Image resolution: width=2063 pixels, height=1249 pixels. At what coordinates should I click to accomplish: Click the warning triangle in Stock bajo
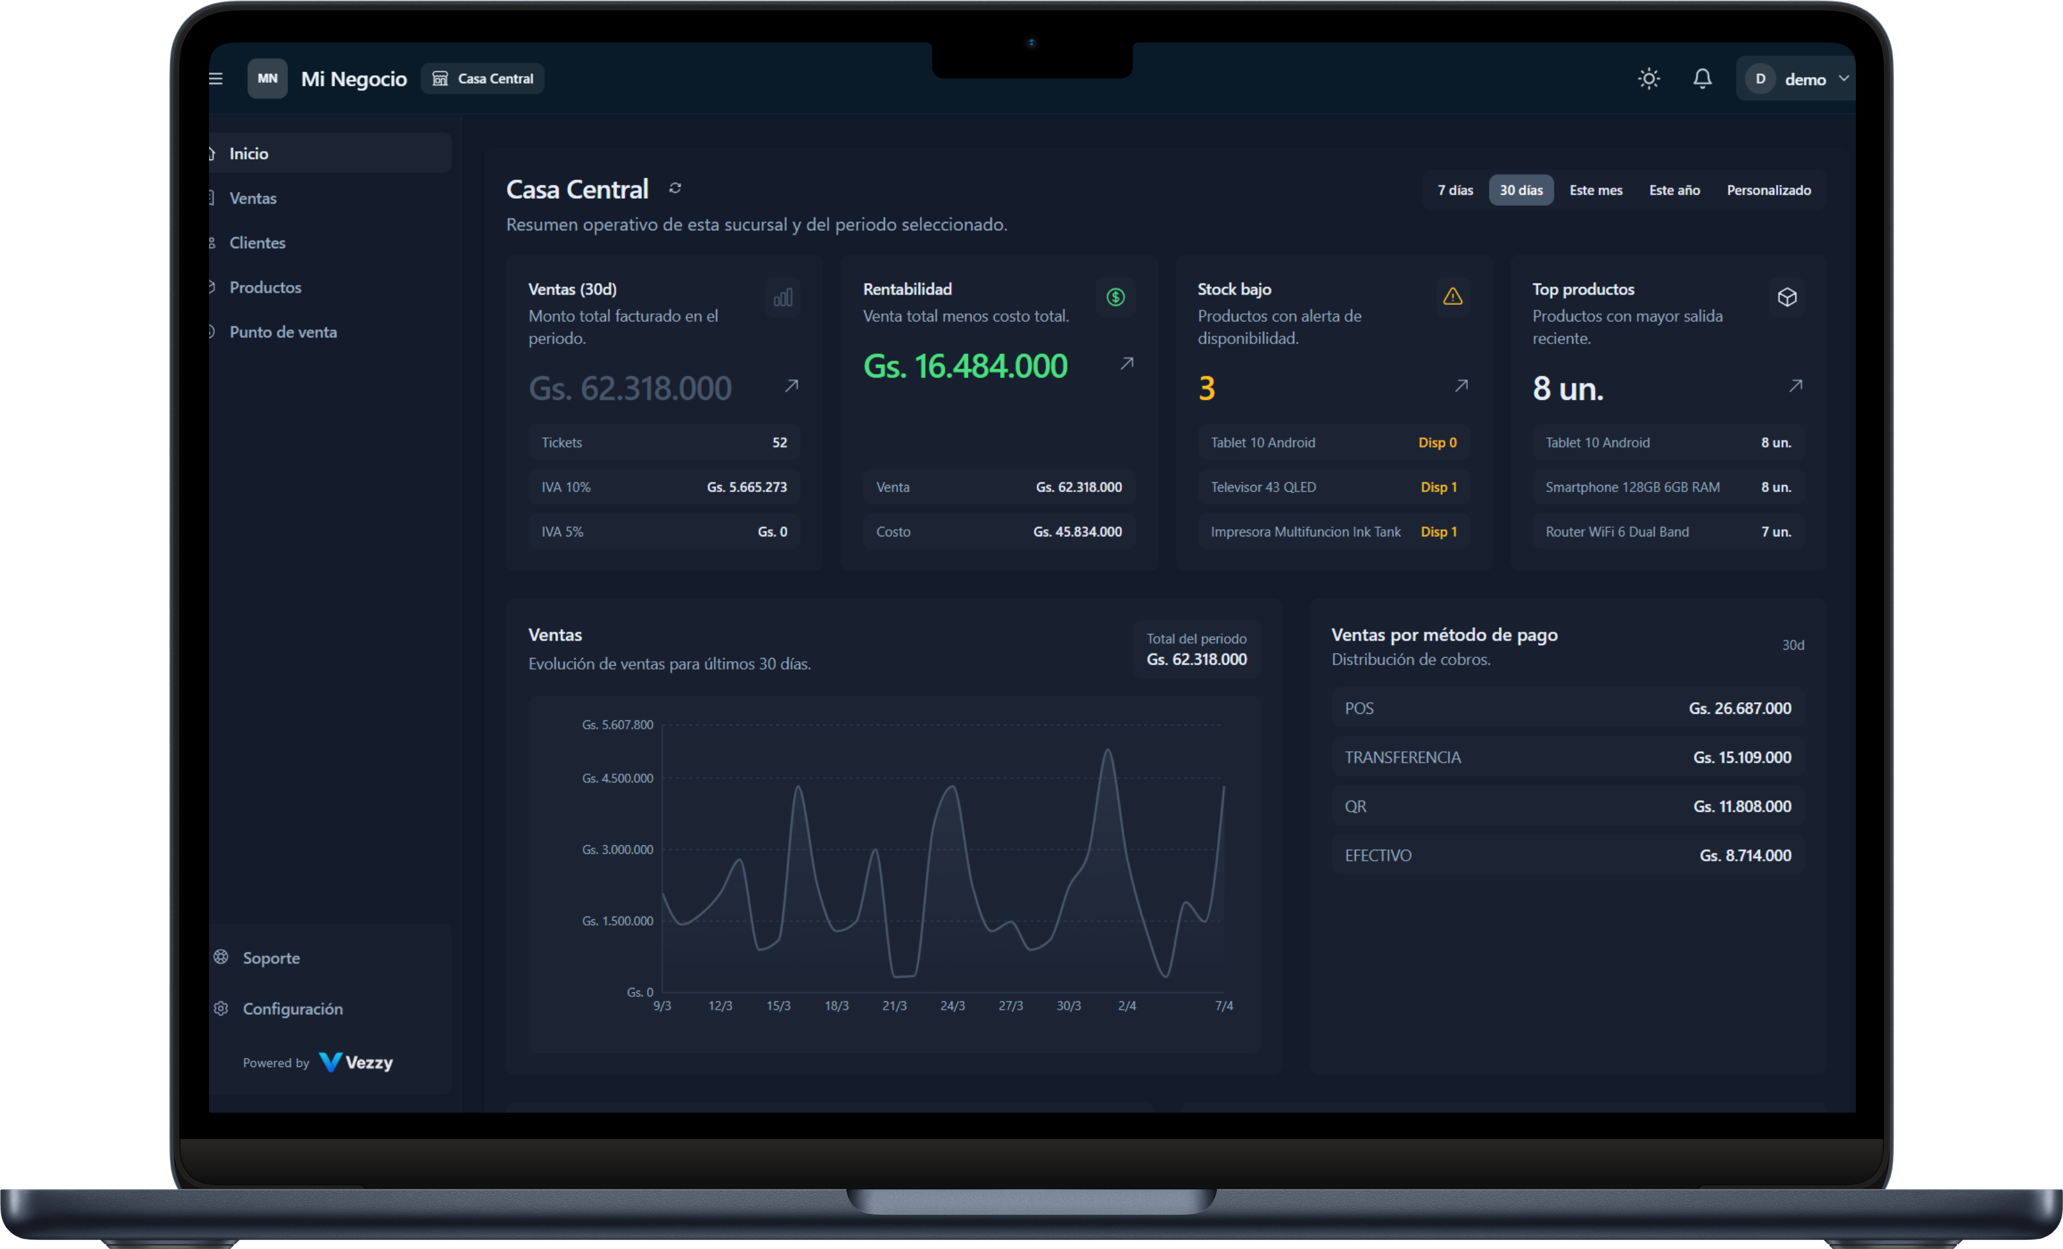point(1453,296)
